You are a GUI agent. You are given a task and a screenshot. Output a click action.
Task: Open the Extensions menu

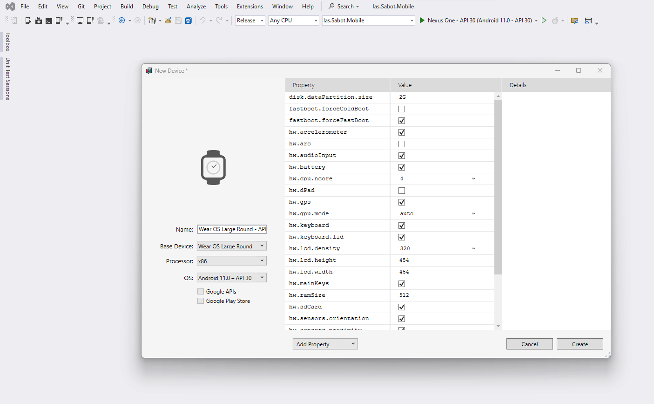click(x=250, y=7)
